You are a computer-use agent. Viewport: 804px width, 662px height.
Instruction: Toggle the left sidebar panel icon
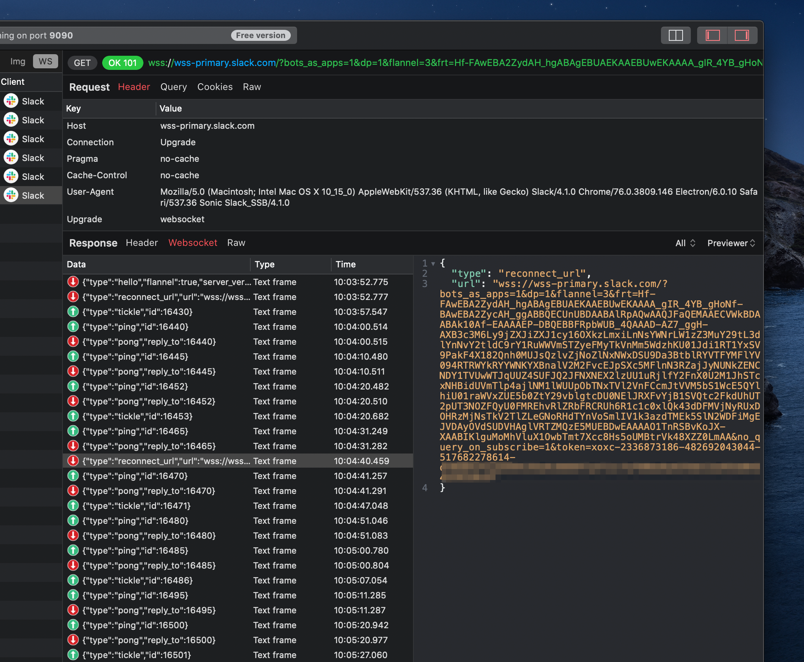tap(712, 35)
